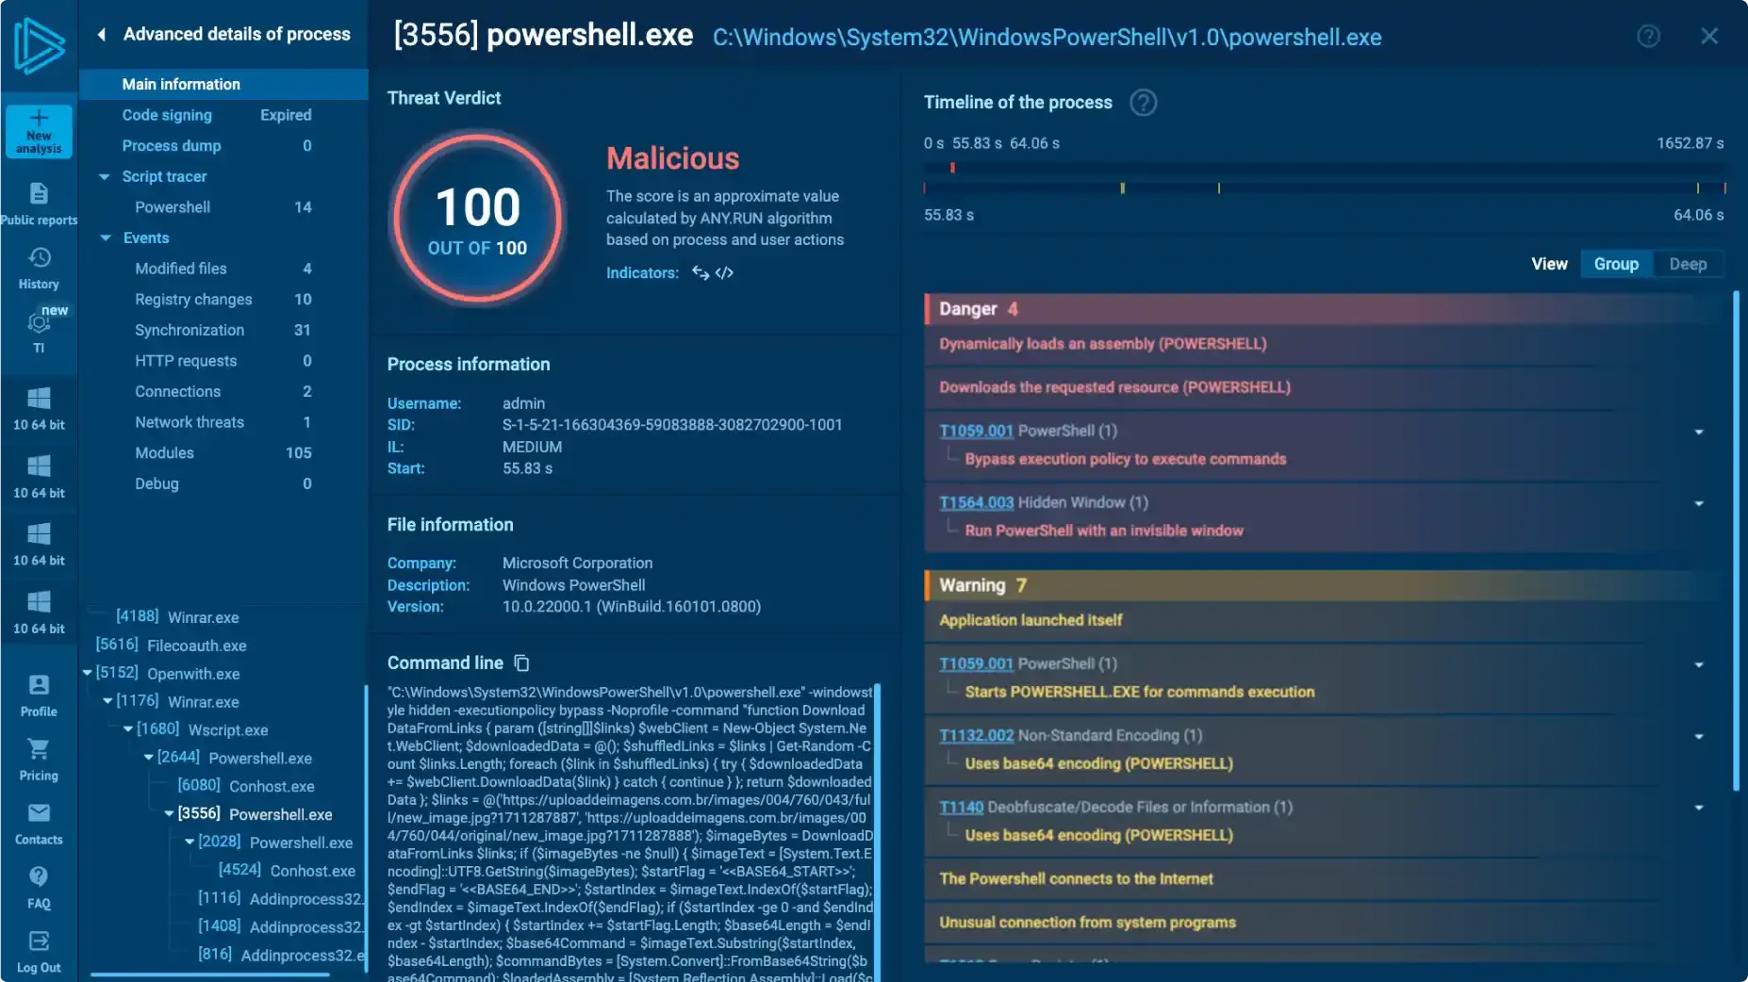Select process [4524] Conhost.exe
This screenshot has width=1748, height=982.
point(287,871)
